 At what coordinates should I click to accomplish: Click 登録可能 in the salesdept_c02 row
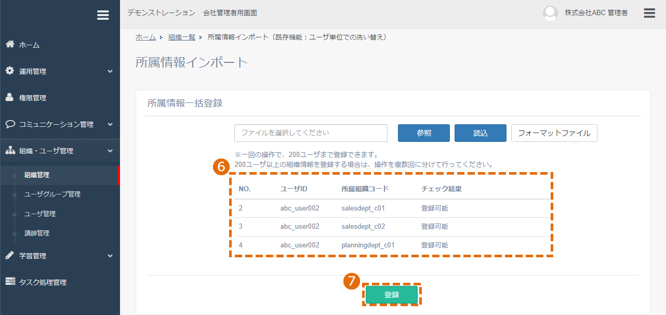435,227
